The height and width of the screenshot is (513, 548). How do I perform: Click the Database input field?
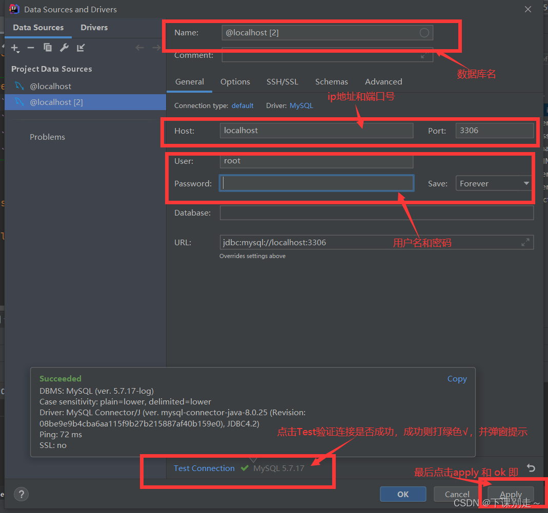tap(377, 212)
